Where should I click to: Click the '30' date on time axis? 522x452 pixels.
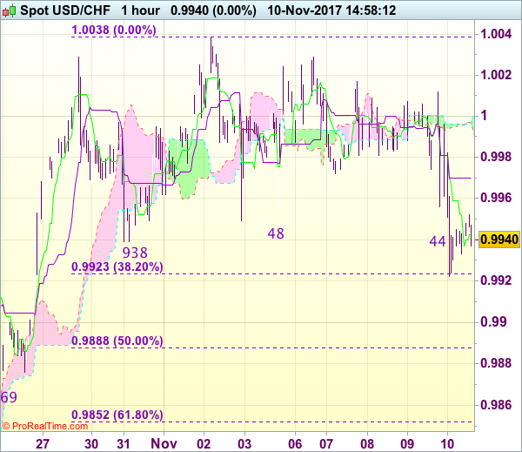[91, 444]
